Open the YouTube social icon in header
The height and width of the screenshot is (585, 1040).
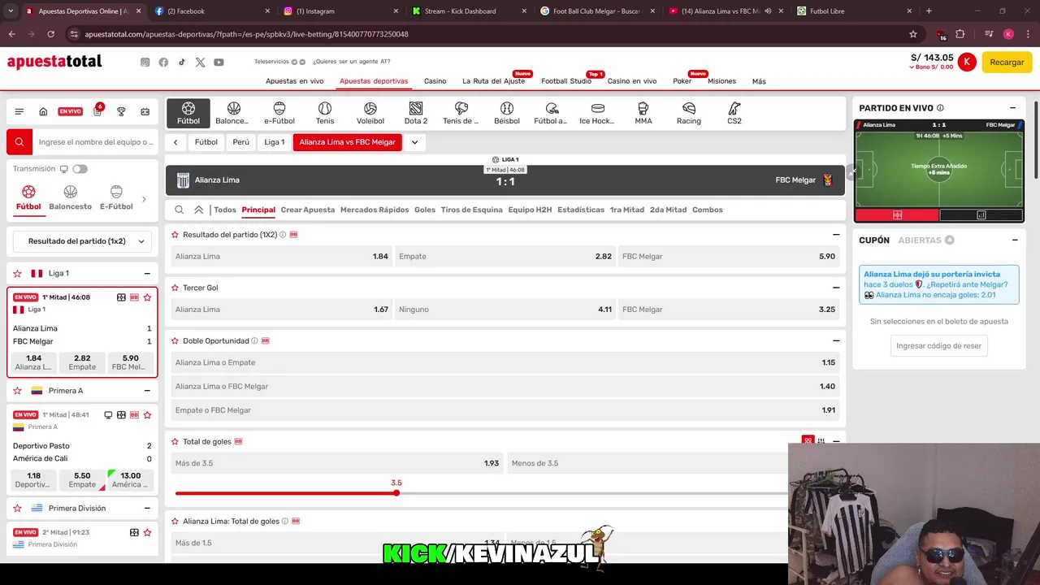coord(219,63)
